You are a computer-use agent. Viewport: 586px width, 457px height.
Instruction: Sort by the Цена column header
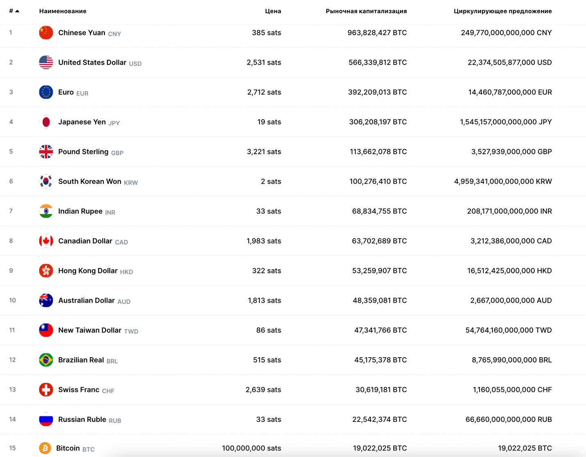point(273,11)
